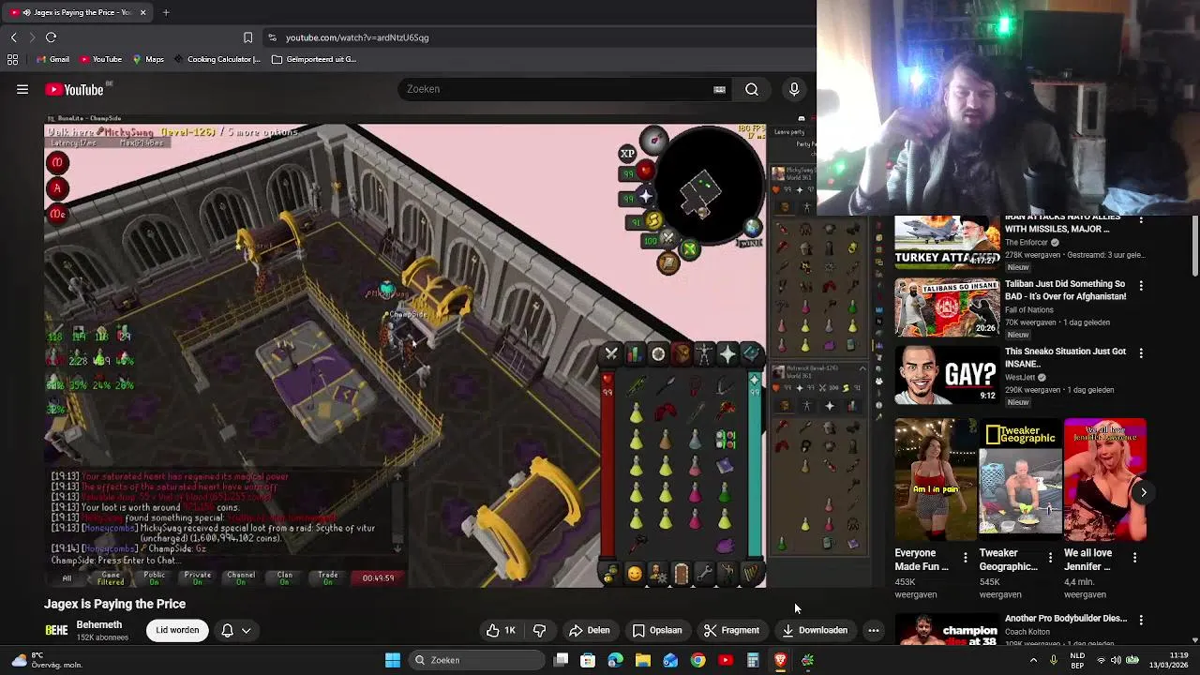Viewport: 1200px width, 675px height.
Task: Open Taliban Just Did Something thumbnail
Action: tap(947, 307)
